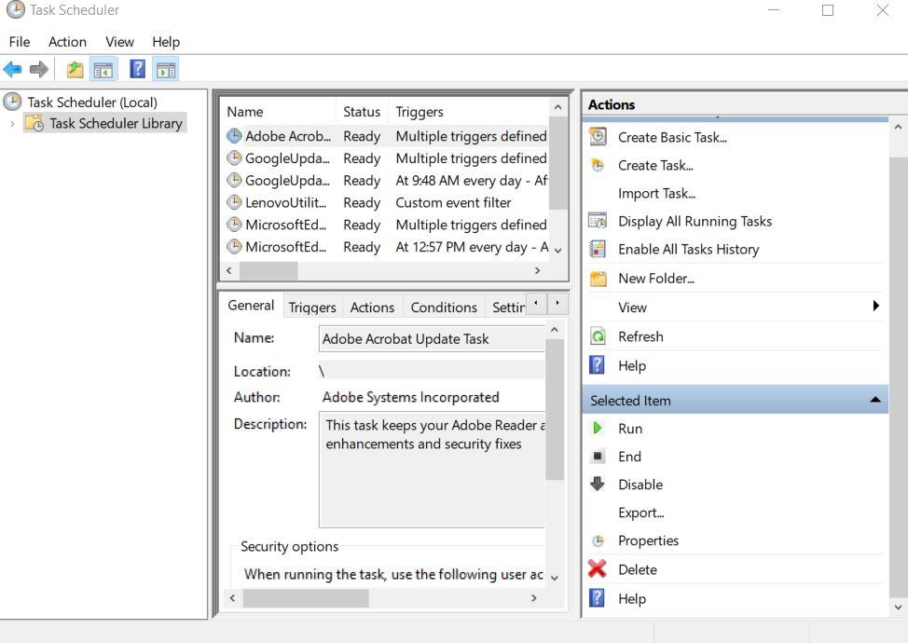Select the GoogleUpda... row with 9:48 AM trigger
This screenshot has width=908, height=643.
coord(385,181)
